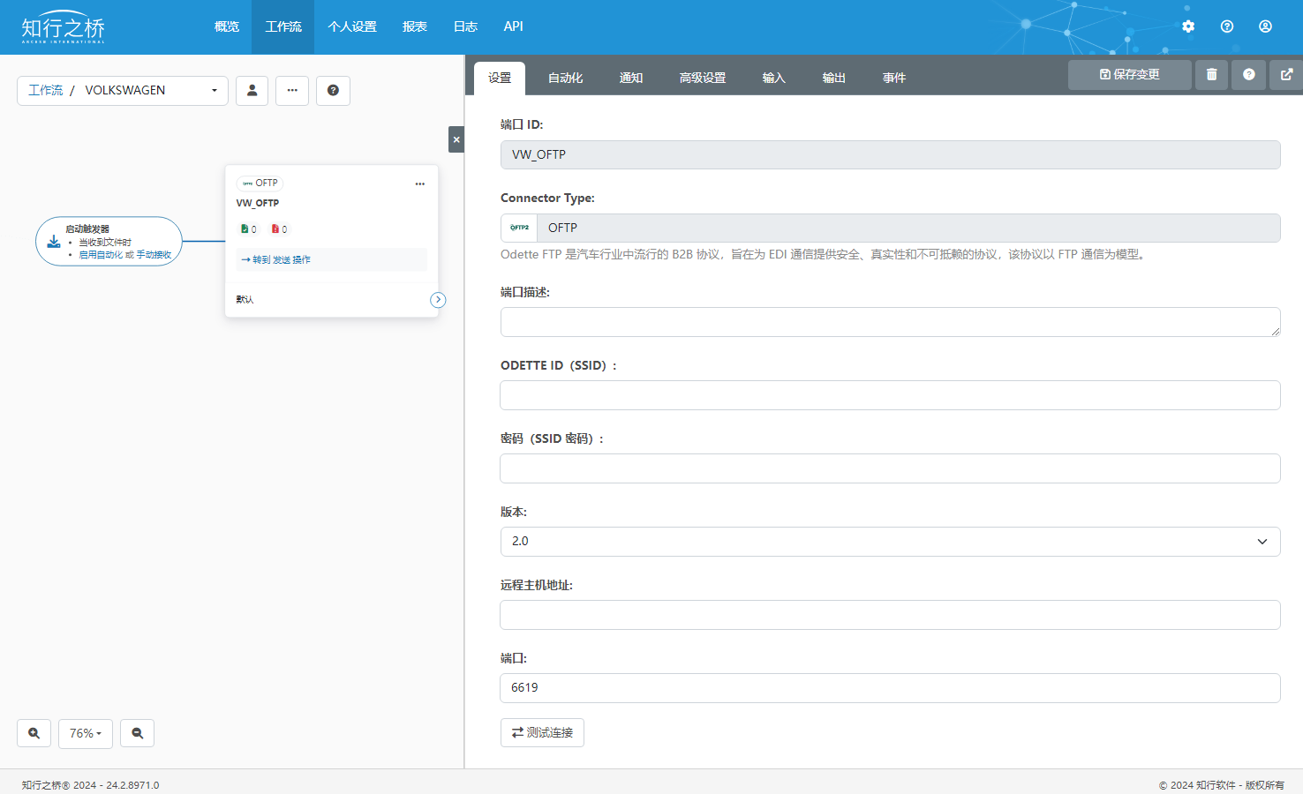Close the connector settings panel
This screenshot has width=1303, height=794.
pos(456,139)
